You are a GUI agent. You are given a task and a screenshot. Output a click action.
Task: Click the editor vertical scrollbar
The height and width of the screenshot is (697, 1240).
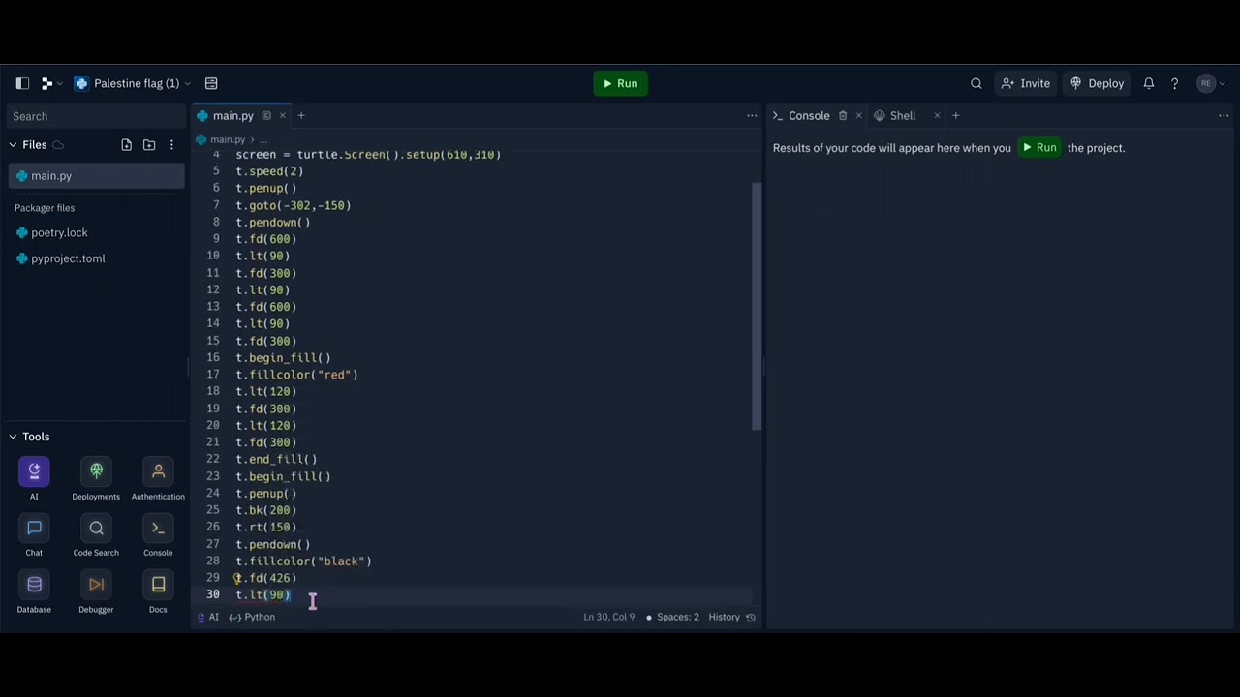coord(757,306)
